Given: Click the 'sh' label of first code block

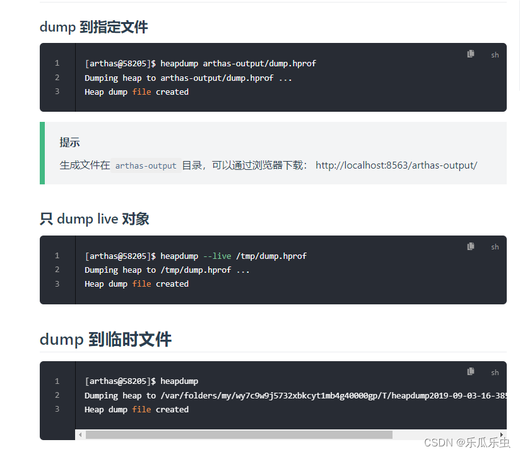Looking at the screenshot, I should click(x=495, y=55).
